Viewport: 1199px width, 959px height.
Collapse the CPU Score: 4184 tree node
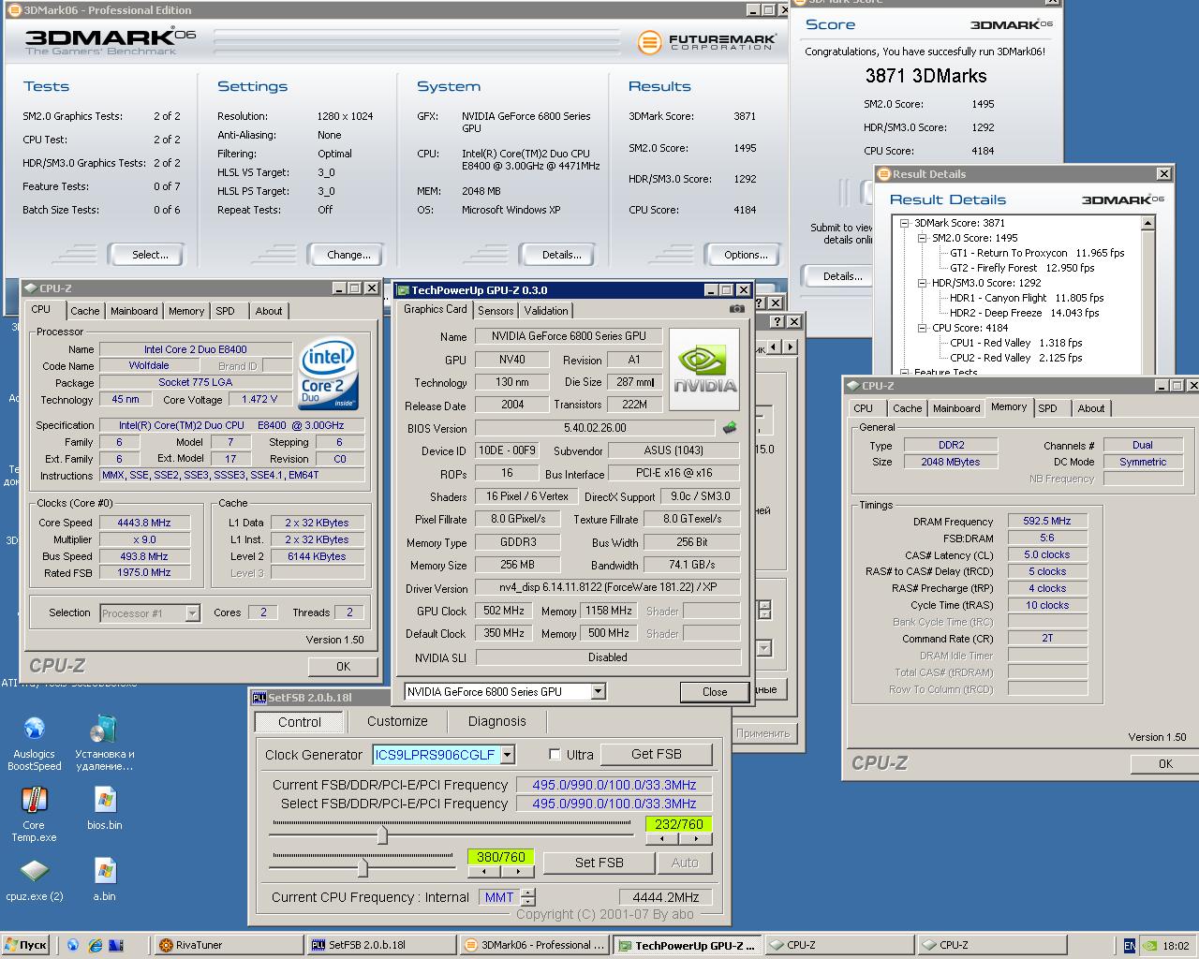923,328
